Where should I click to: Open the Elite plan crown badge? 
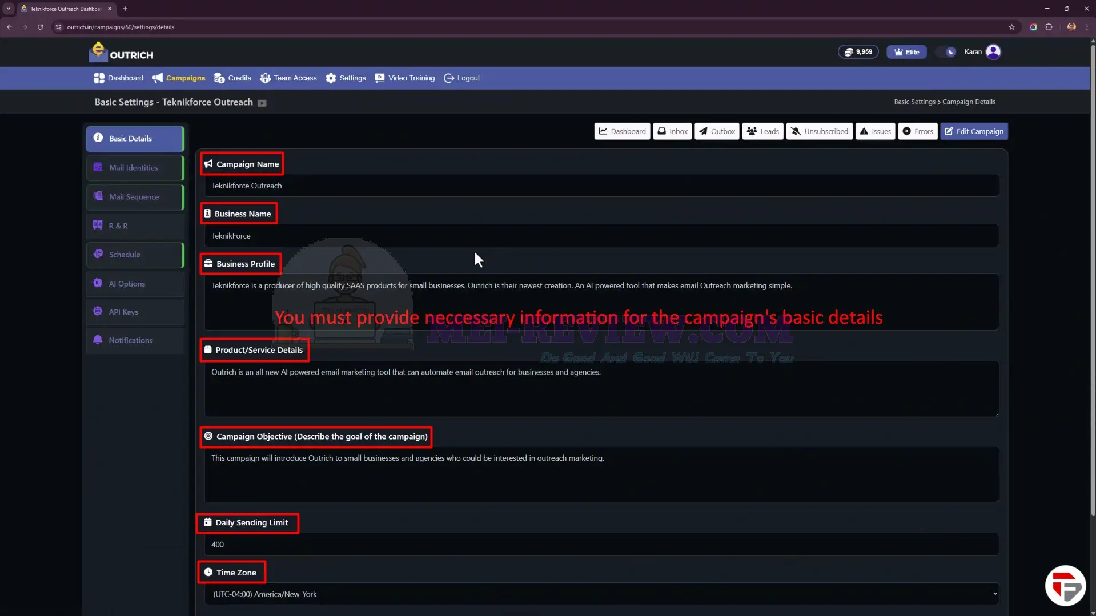[x=906, y=52]
